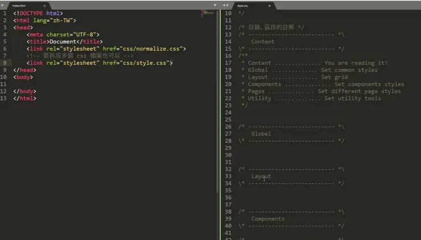Click the Components comment heading in style.css
421x240 pixels.
click(x=267, y=219)
